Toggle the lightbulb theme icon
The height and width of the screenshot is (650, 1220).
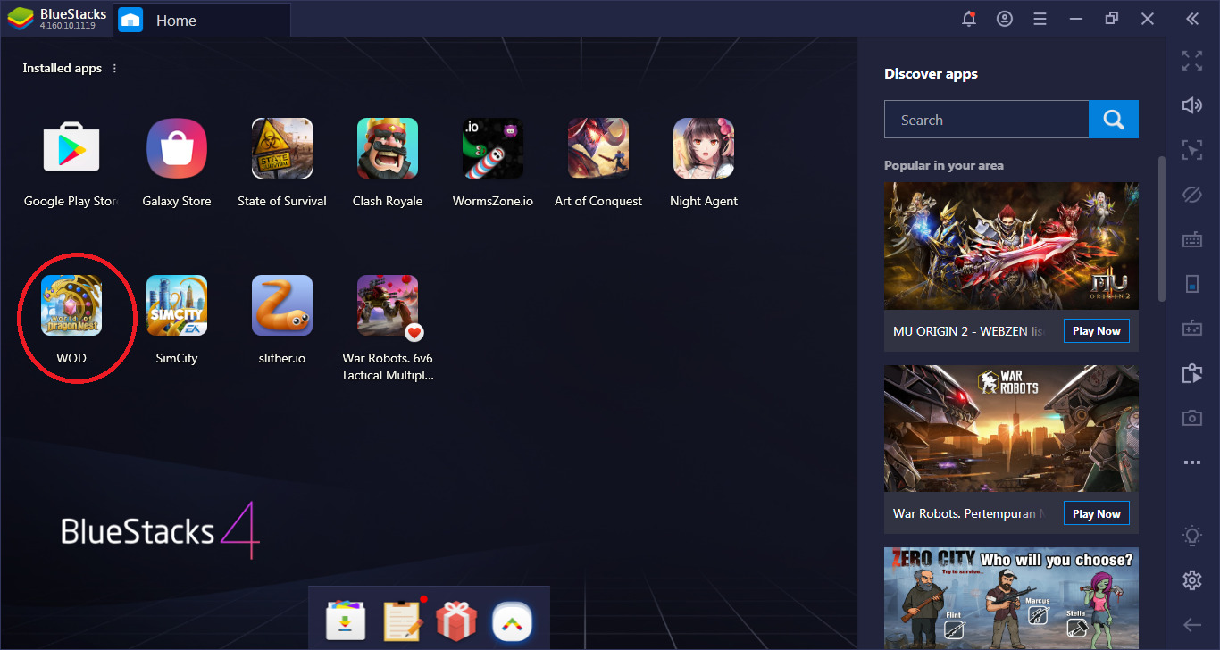(1192, 536)
